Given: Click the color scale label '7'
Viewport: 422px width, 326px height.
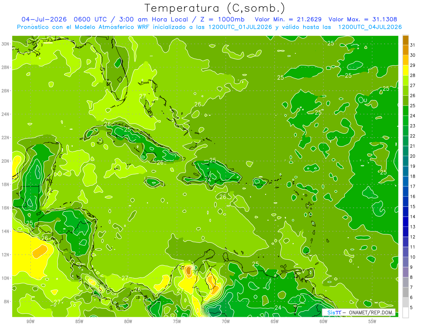Looking at the screenshot, I should (x=411, y=288).
